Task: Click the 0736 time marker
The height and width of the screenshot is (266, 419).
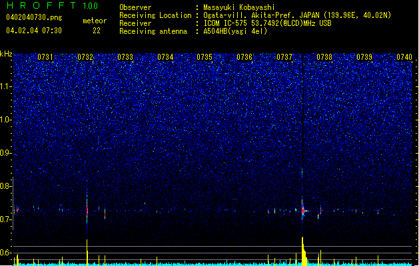Action: pos(244,57)
